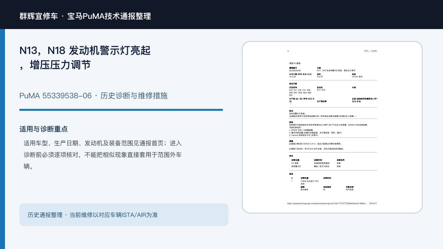The image size is (443, 249).
Task: Click the date 2014/4/1 in document footer
Action: point(373,203)
